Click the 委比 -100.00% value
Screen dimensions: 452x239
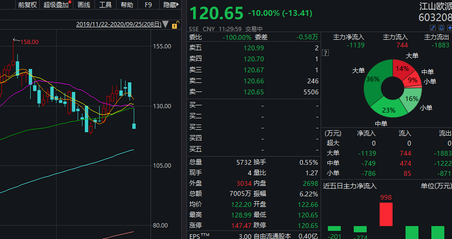coord(237,37)
